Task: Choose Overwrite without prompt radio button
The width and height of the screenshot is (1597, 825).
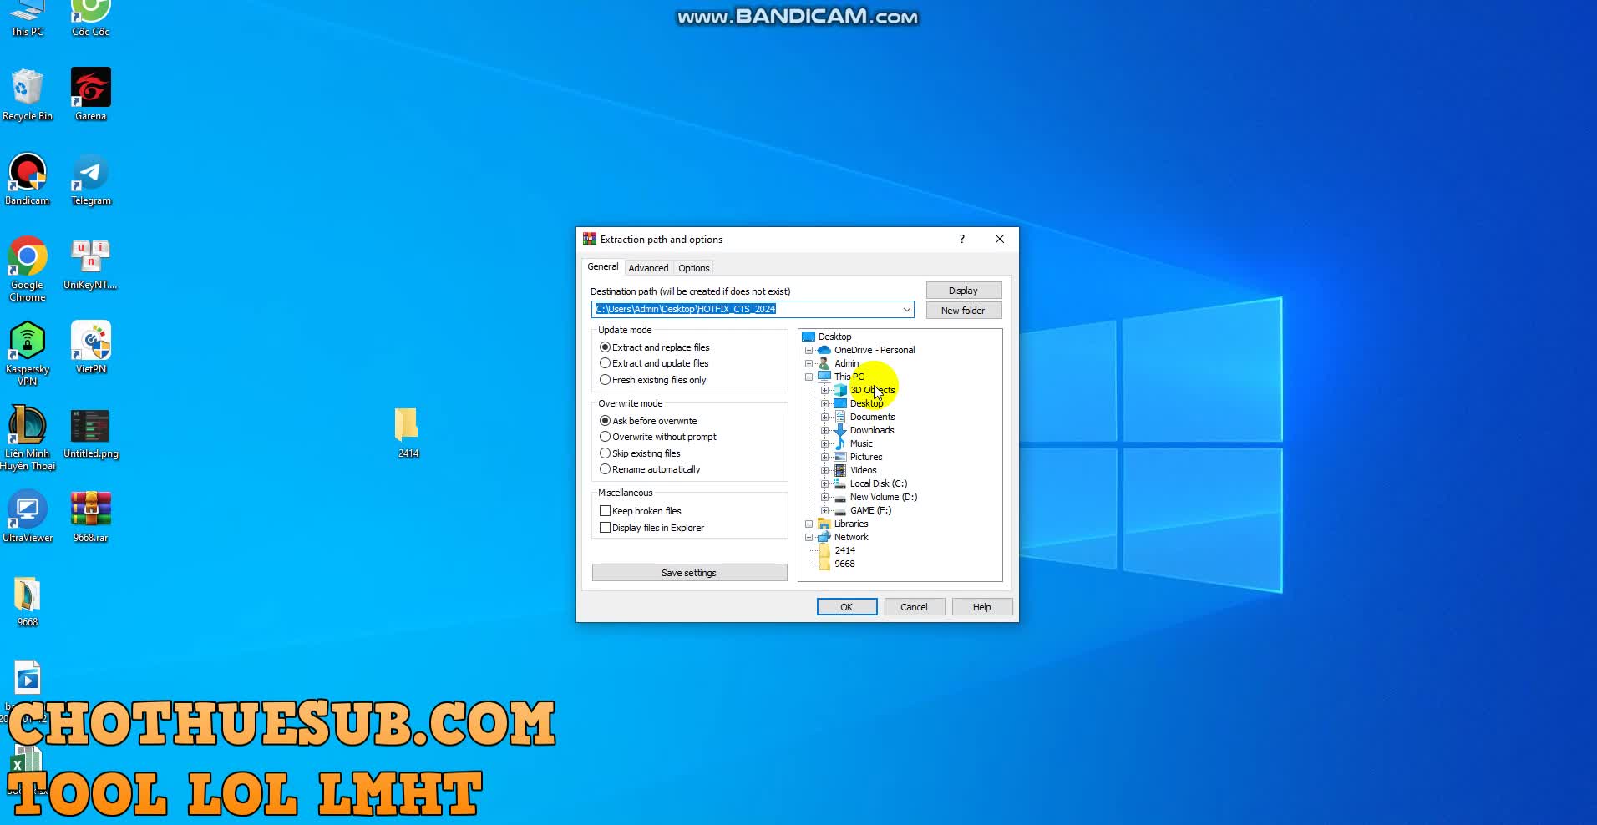Action: [606, 437]
